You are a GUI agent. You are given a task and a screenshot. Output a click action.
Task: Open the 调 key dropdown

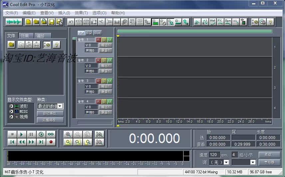point(226,162)
